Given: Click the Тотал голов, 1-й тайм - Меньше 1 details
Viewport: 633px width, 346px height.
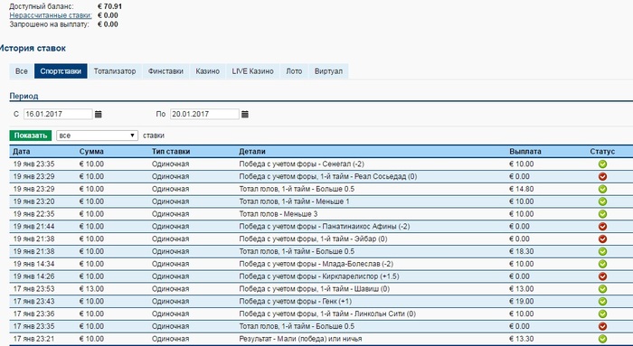Looking at the screenshot, I should click(x=294, y=201).
